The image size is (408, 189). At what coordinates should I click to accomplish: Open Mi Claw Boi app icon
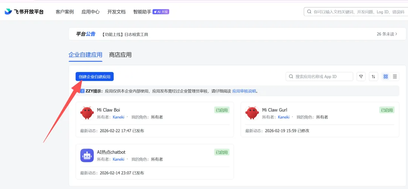click(87, 113)
